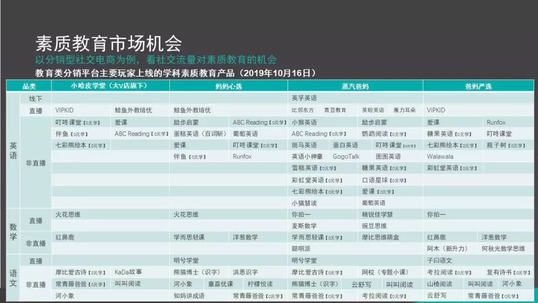
Task: Click the 聪明派 cell
Action: (x=301, y=249)
